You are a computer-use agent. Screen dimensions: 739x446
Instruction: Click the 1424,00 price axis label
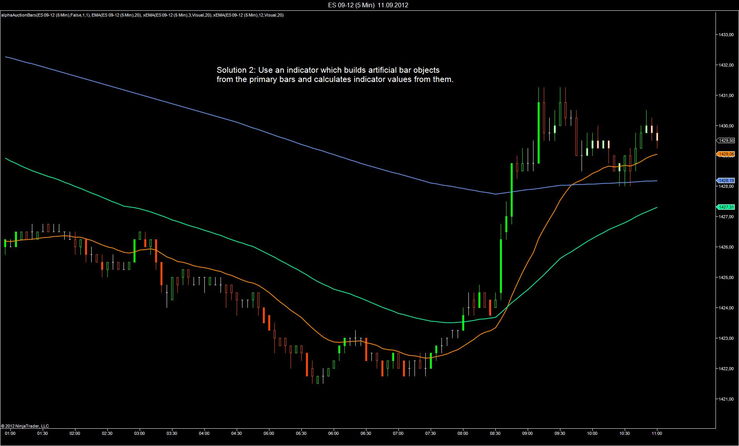726,308
